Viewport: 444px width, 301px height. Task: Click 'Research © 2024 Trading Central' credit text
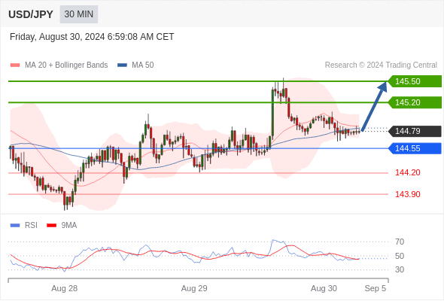(381, 65)
